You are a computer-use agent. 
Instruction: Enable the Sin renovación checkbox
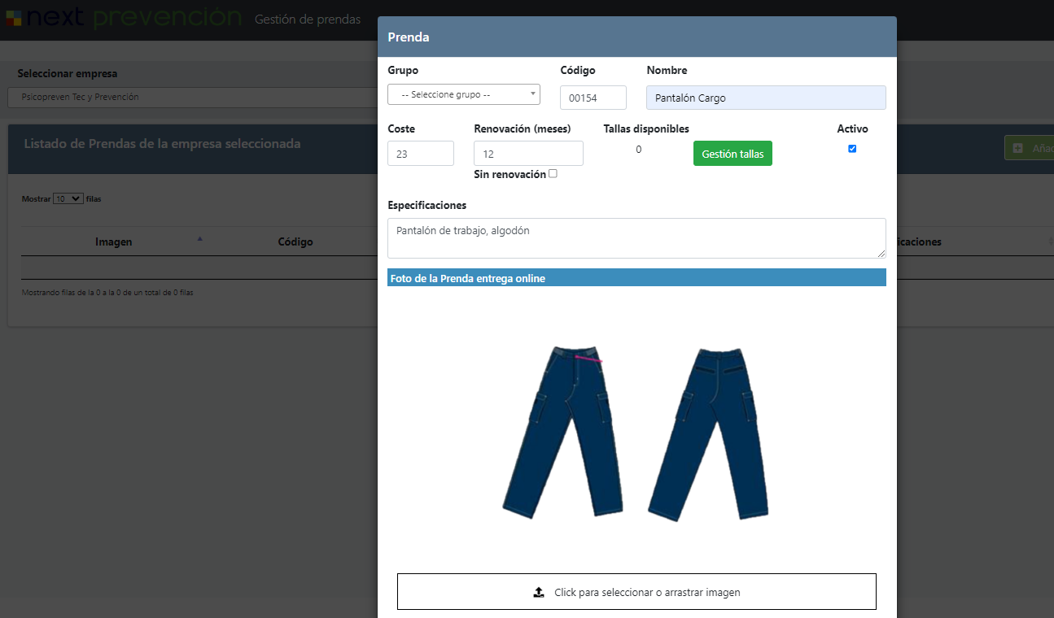pyautogui.click(x=553, y=173)
